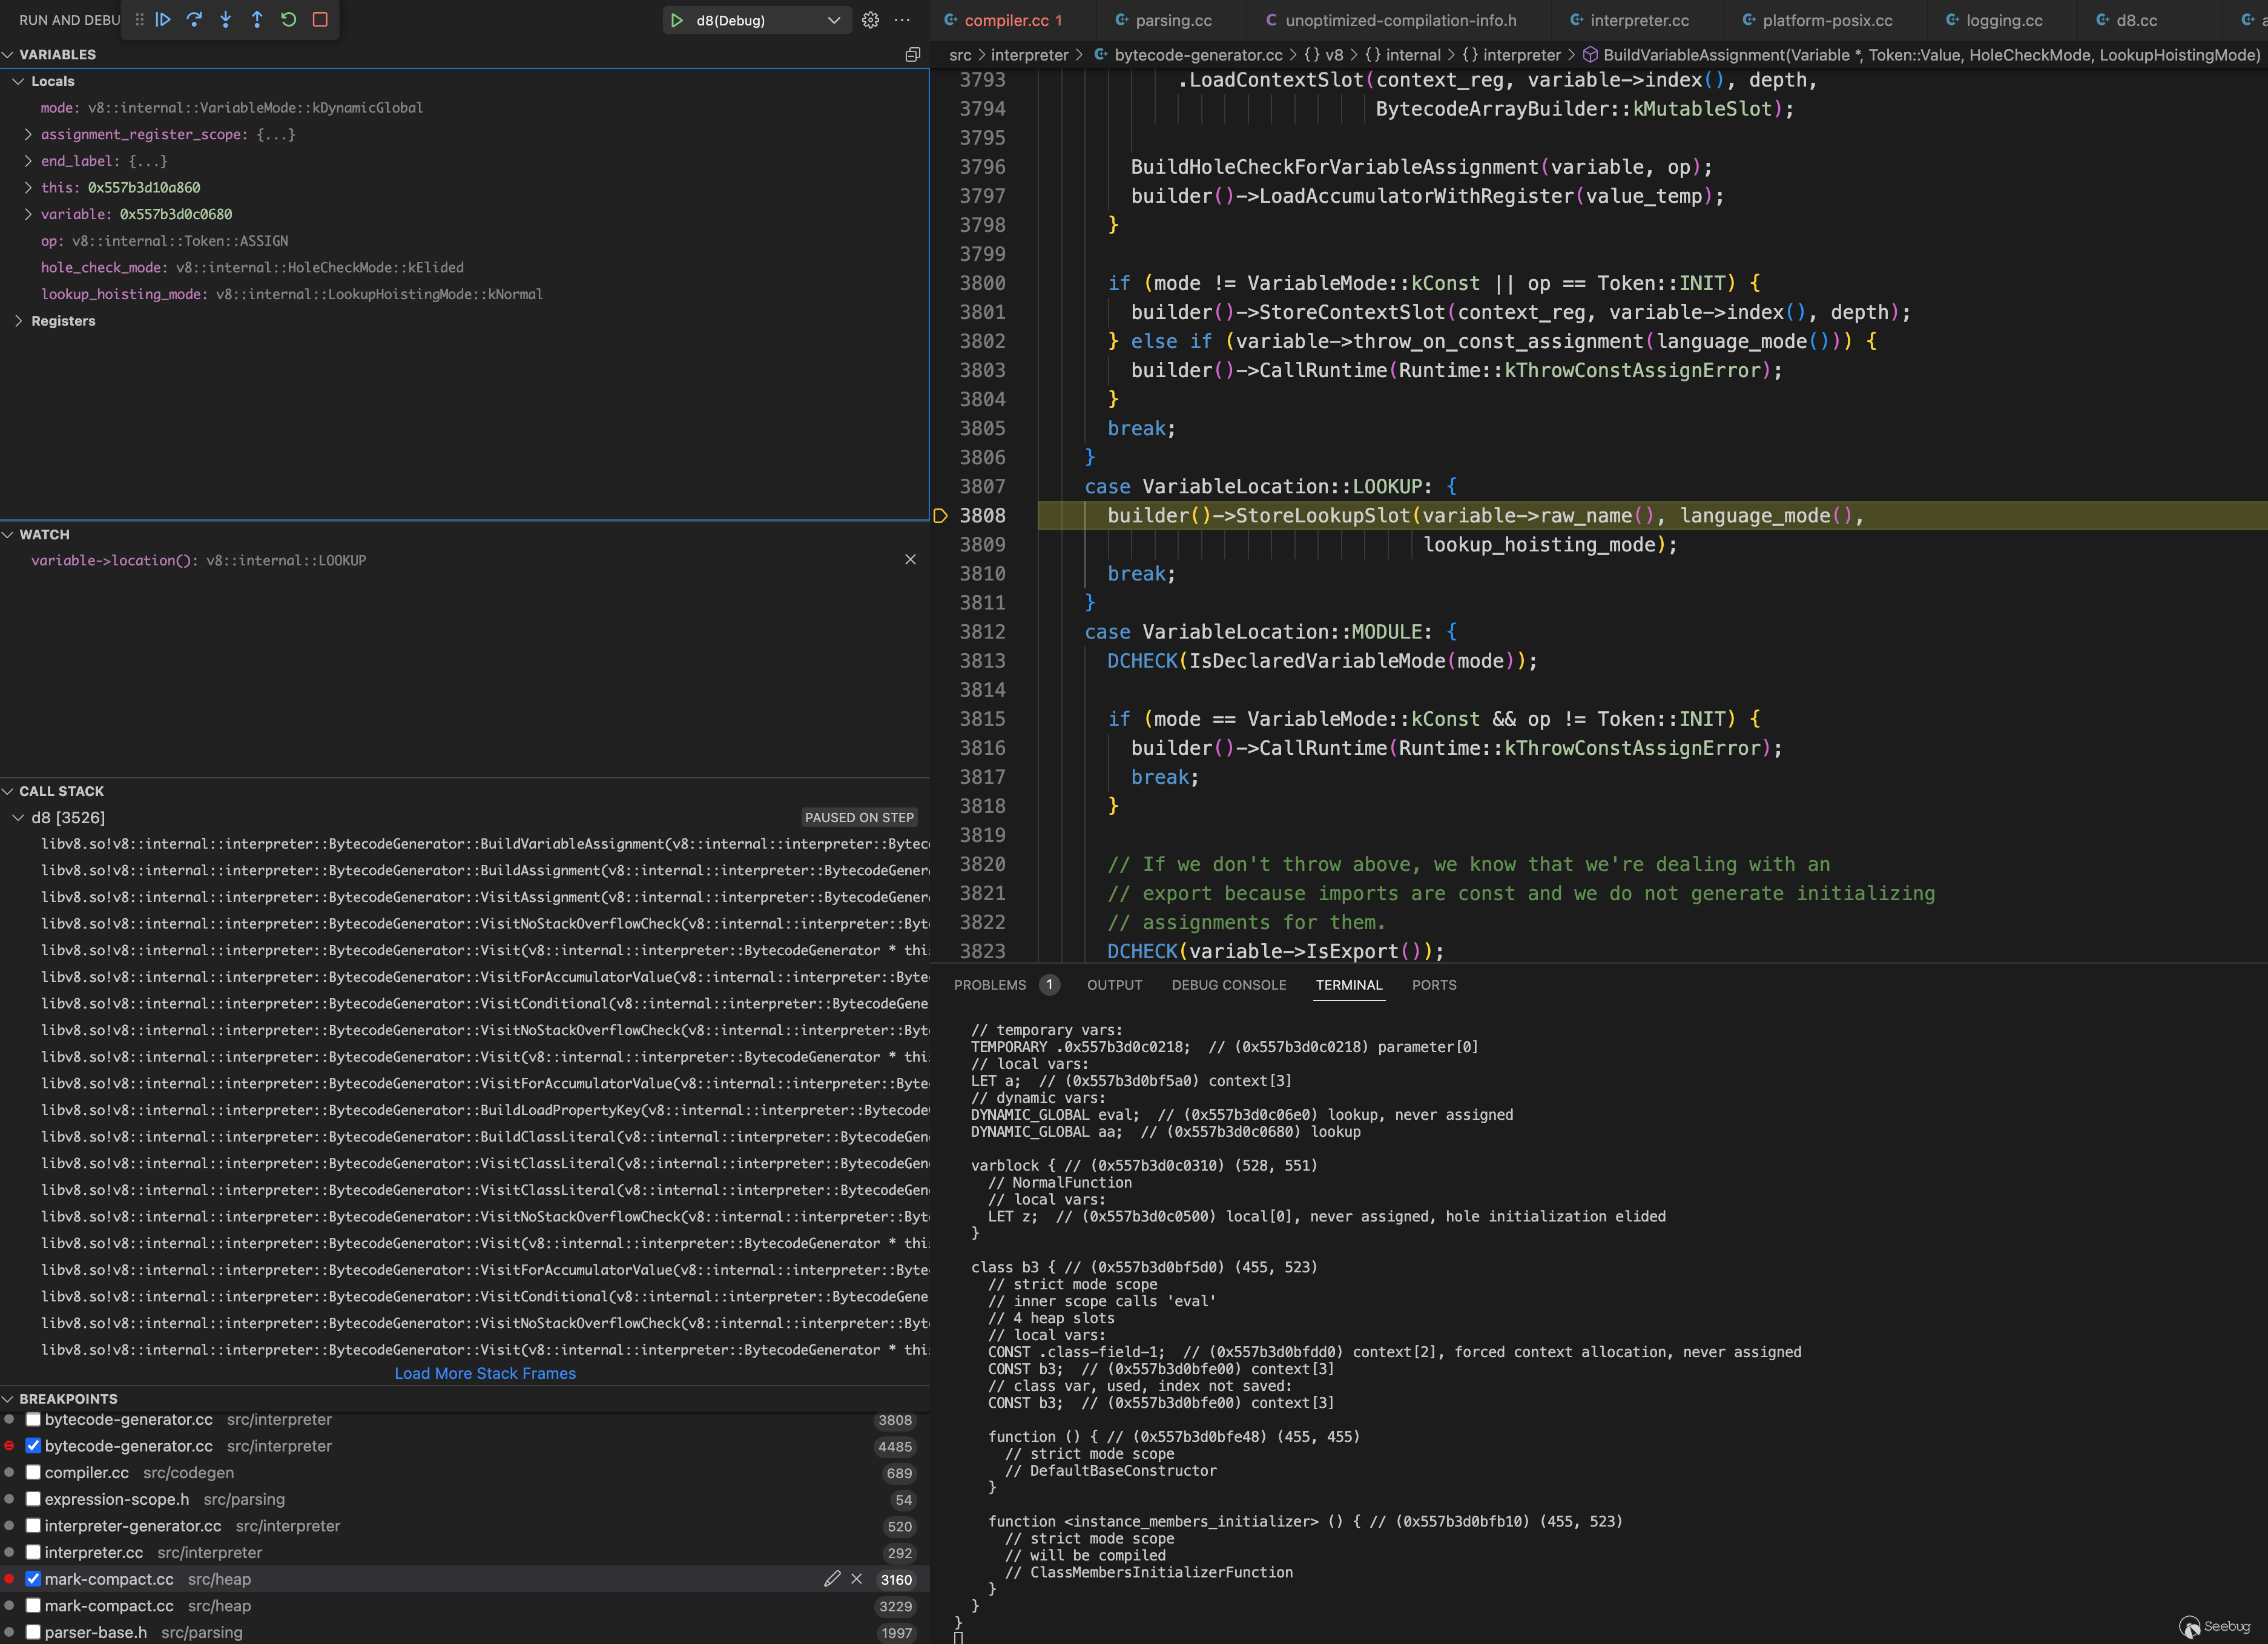The height and width of the screenshot is (1644, 2268).
Task: Switch to the Debug Console tab
Action: click(x=1228, y=985)
